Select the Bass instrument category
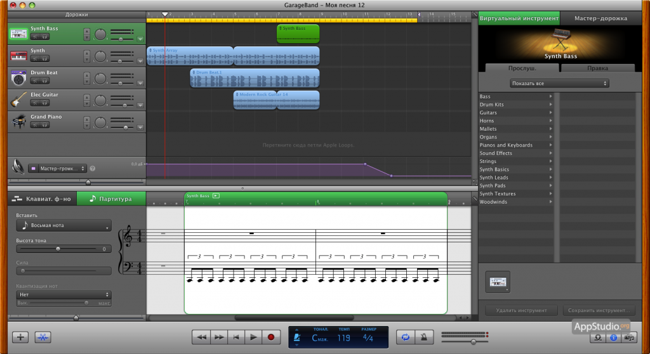Image resolution: width=650 pixels, height=354 pixels. pos(516,96)
